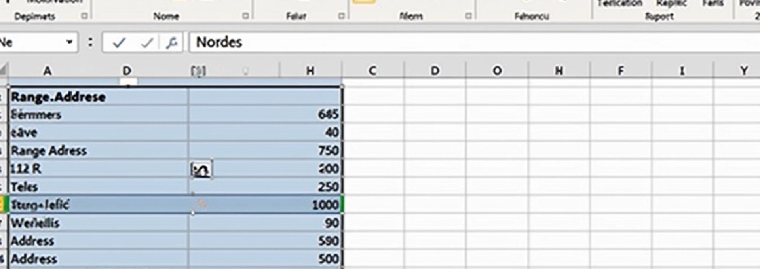The width and height of the screenshot is (760, 269).
Task: Click the Depimets ribbon group label
Action: coord(35,16)
